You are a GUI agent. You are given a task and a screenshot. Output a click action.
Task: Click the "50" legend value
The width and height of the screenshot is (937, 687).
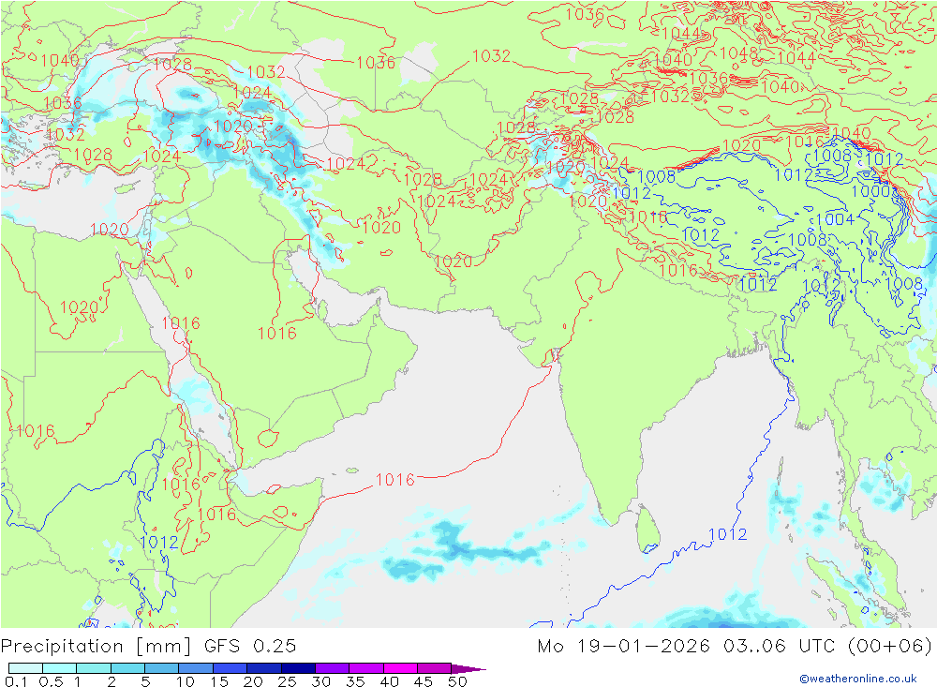click(x=457, y=681)
